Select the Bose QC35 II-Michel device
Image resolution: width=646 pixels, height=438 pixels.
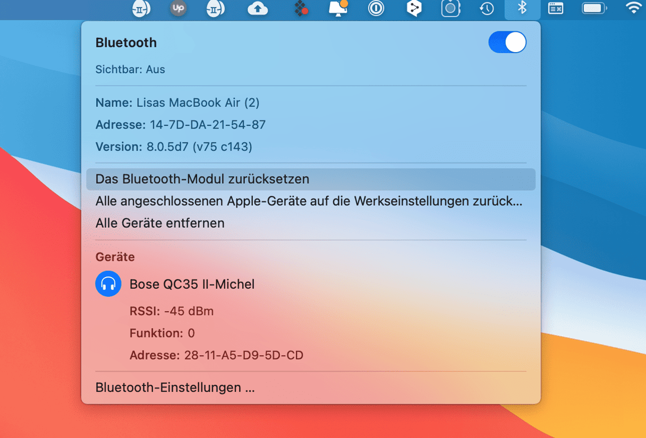point(192,285)
